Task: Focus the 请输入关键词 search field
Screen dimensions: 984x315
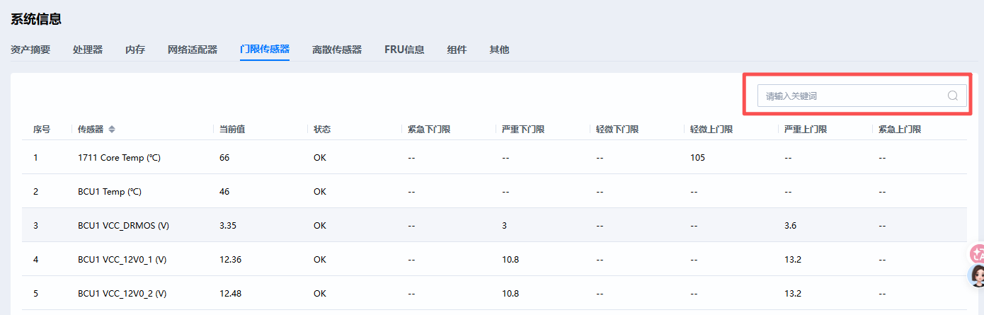Action: pos(849,96)
